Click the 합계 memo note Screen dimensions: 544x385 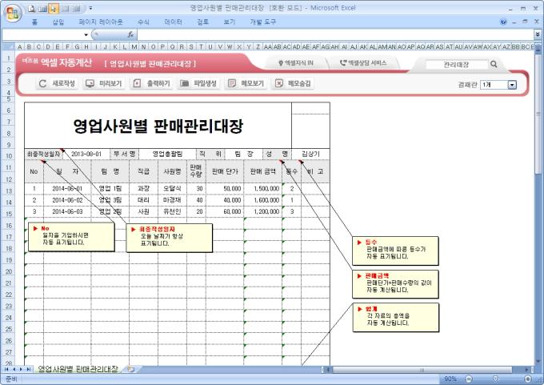396,317
